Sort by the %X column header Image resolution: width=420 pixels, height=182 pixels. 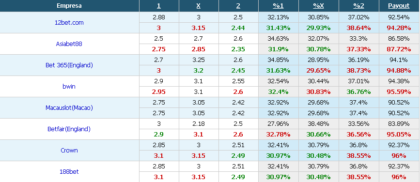point(318,6)
